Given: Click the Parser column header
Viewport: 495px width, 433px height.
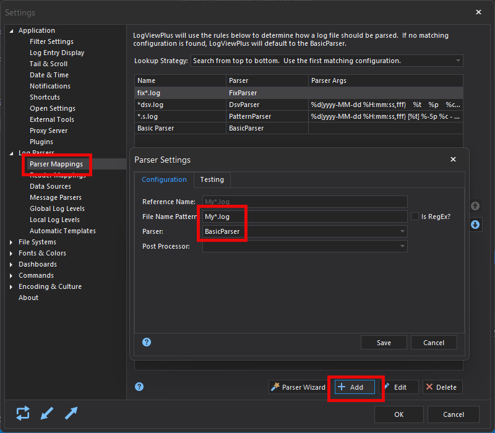Looking at the screenshot, I should [267, 80].
